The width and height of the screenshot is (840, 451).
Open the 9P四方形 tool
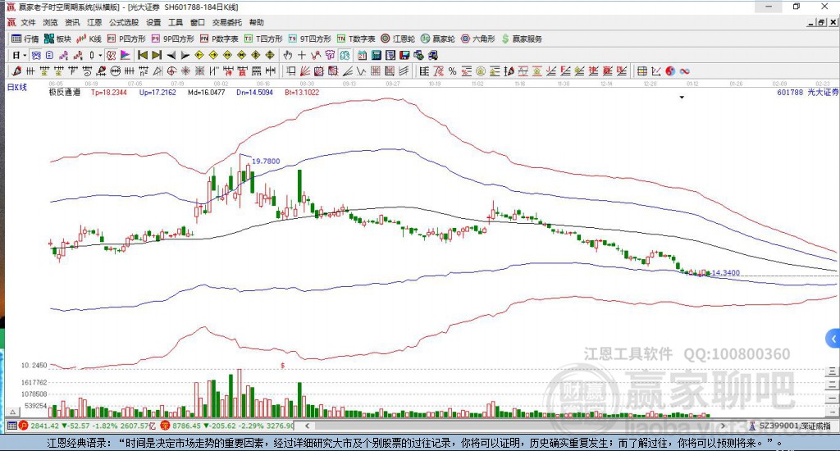click(172, 39)
